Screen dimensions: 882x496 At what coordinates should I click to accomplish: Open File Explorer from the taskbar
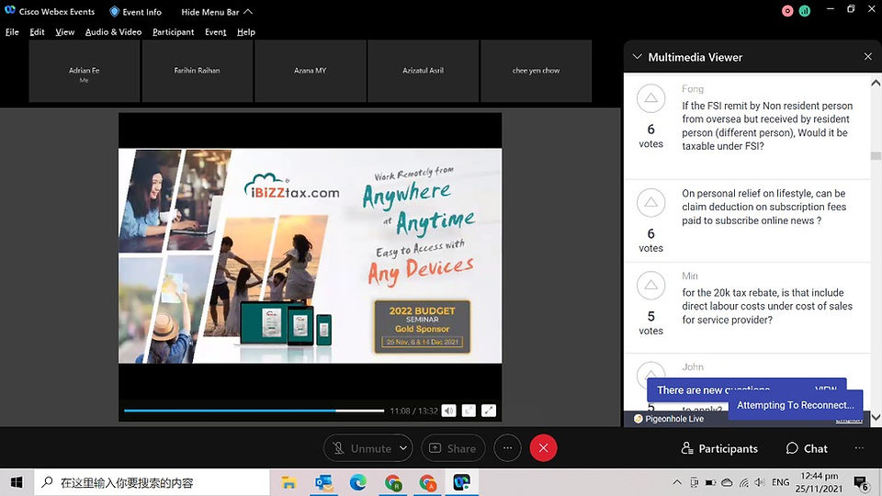[288, 482]
